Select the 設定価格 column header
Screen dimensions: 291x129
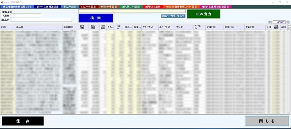94,27
